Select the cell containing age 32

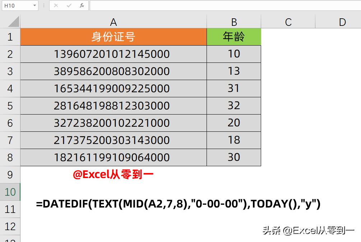point(233,106)
